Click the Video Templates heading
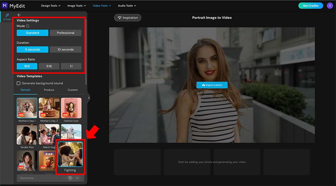This screenshot has width=336, height=186. pos(29,76)
